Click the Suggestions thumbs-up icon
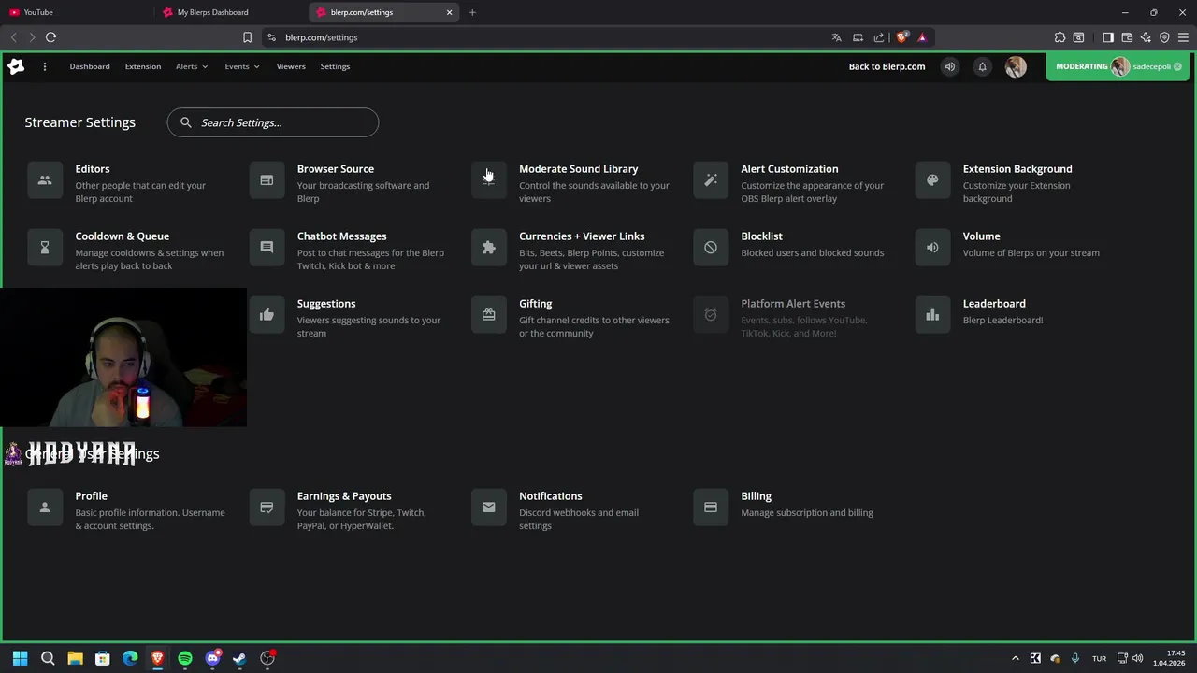 267,315
